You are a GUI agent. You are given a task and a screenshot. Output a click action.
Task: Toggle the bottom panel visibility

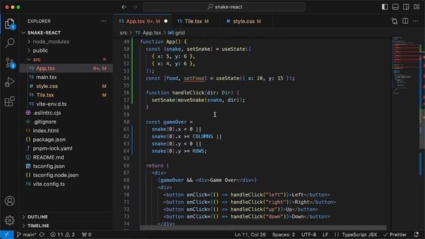(x=396, y=7)
